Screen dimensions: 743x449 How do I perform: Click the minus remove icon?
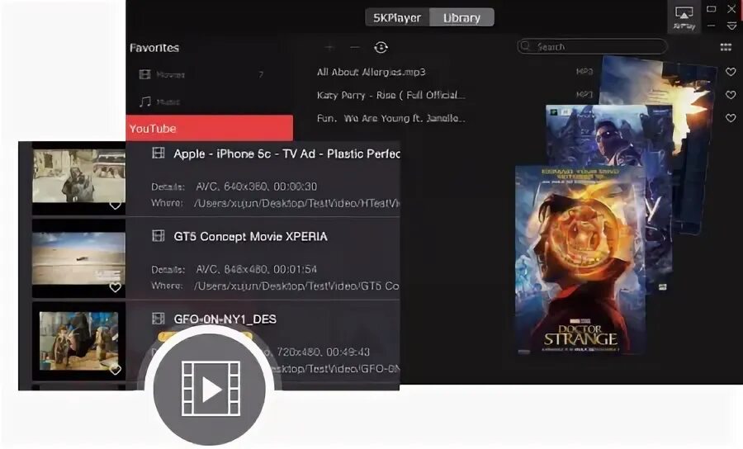(354, 47)
